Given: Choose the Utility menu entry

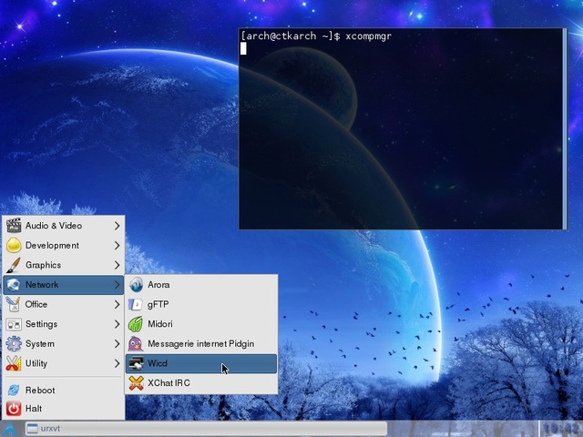Looking at the screenshot, I should [x=63, y=363].
